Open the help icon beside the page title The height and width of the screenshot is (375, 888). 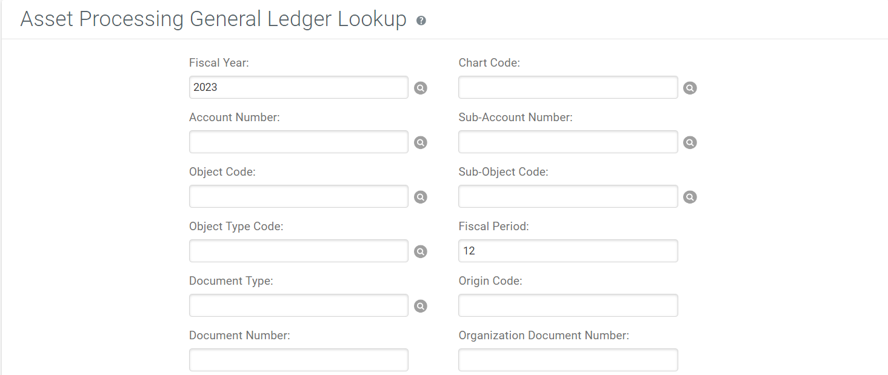tap(421, 21)
